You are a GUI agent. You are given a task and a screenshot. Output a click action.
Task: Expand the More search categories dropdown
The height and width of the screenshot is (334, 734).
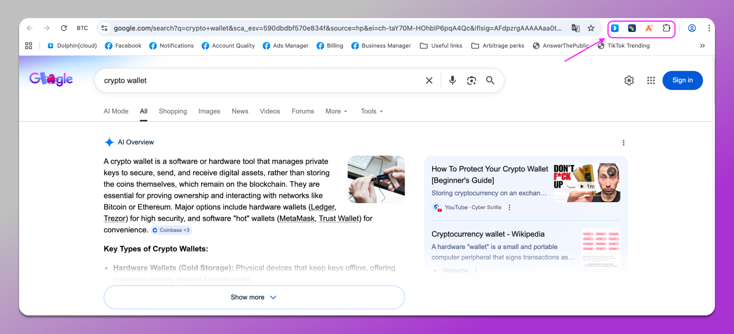click(336, 111)
